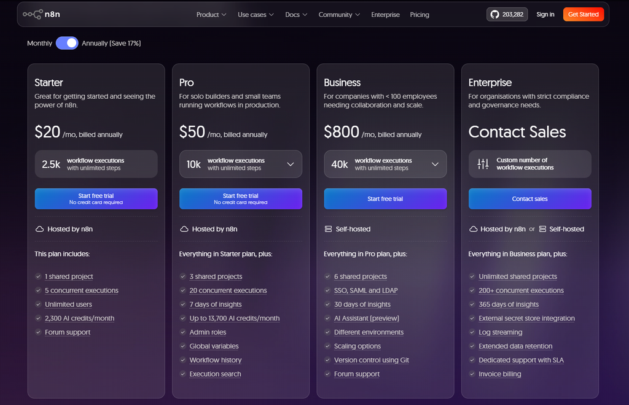Screen dimensions: 629x405
Task: Click the $20 Starter plan price
Action: 47,132
